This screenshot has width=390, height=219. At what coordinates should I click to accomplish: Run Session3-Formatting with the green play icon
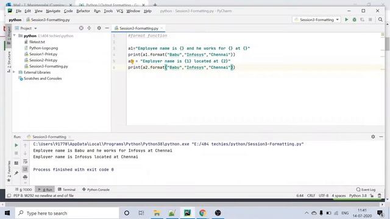tap(346, 19)
